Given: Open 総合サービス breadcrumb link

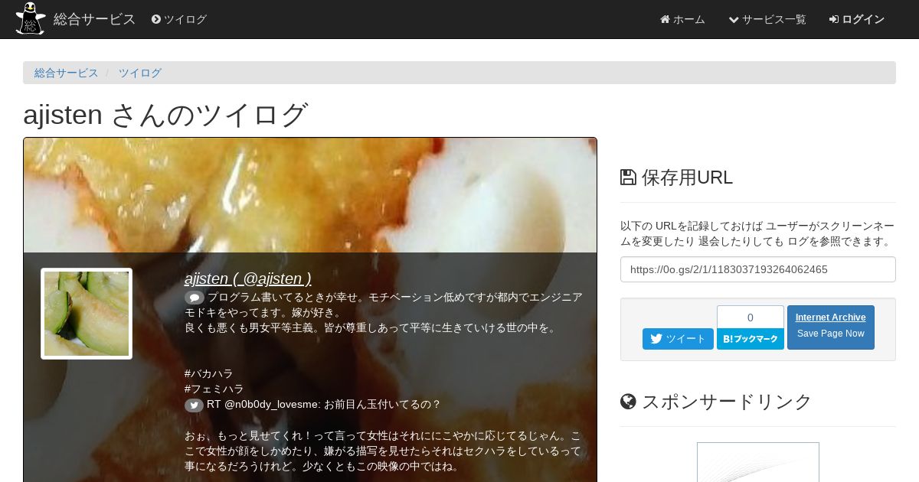Looking at the screenshot, I should pyautogui.click(x=67, y=73).
